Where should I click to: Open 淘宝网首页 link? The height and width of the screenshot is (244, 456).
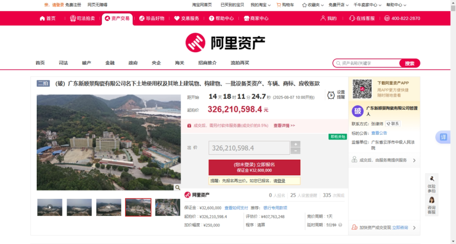tap(202, 5)
